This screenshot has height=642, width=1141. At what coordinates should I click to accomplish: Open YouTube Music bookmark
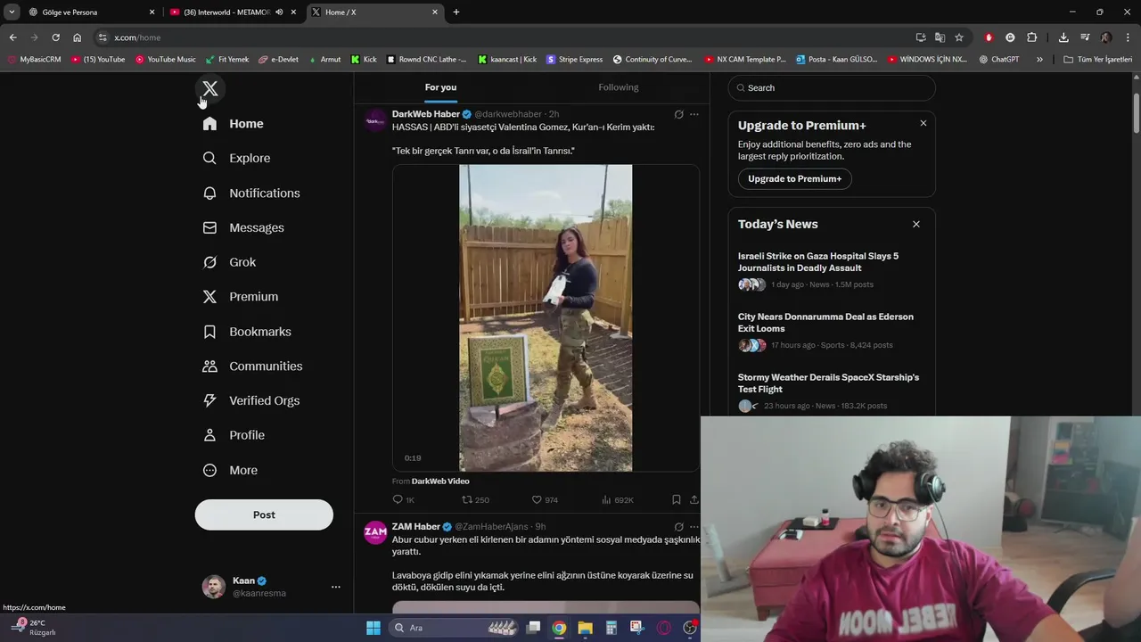166,60
